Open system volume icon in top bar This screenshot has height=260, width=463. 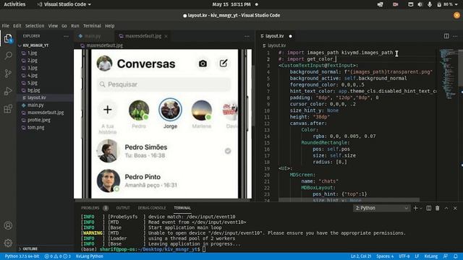point(420,4)
